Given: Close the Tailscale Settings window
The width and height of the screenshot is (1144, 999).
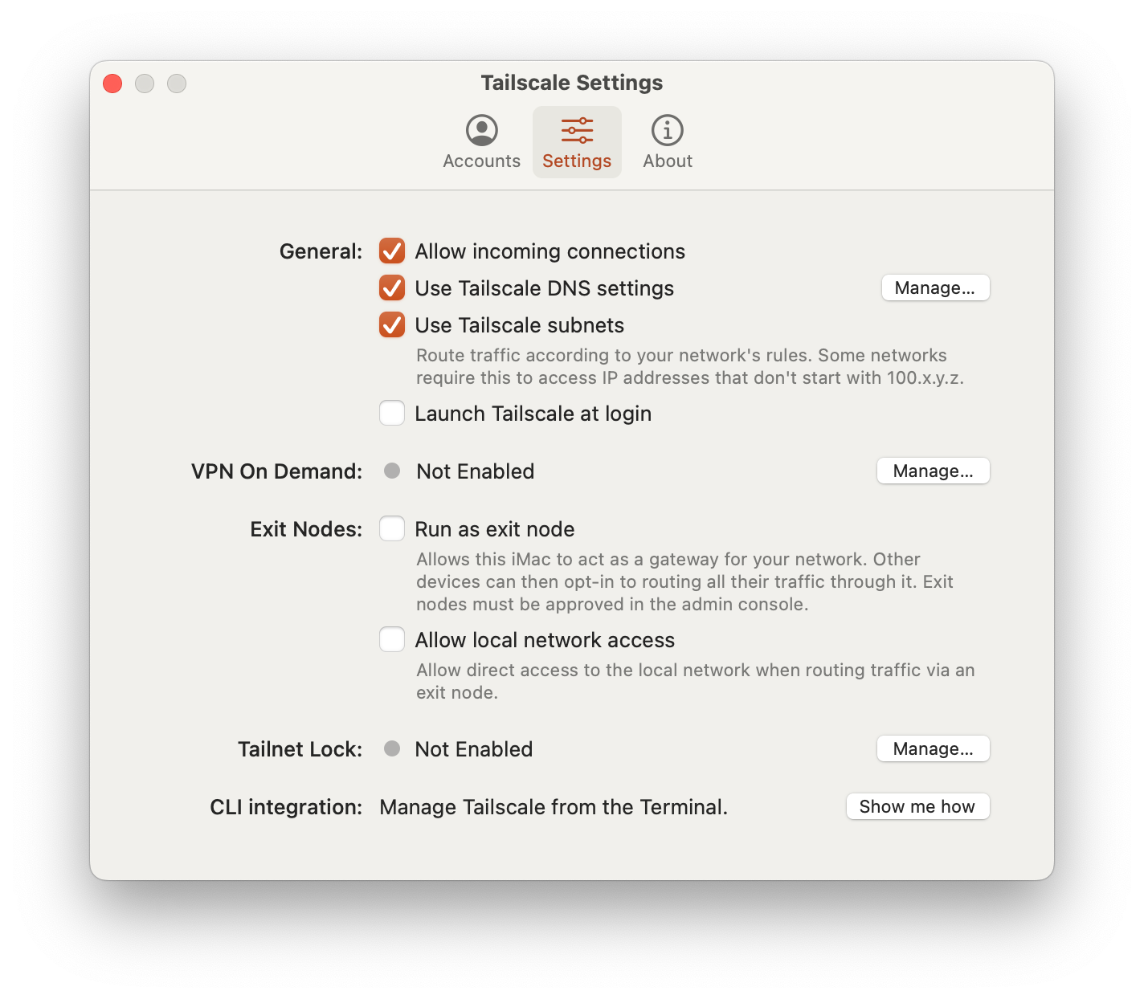Looking at the screenshot, I should tap(112, 84).
